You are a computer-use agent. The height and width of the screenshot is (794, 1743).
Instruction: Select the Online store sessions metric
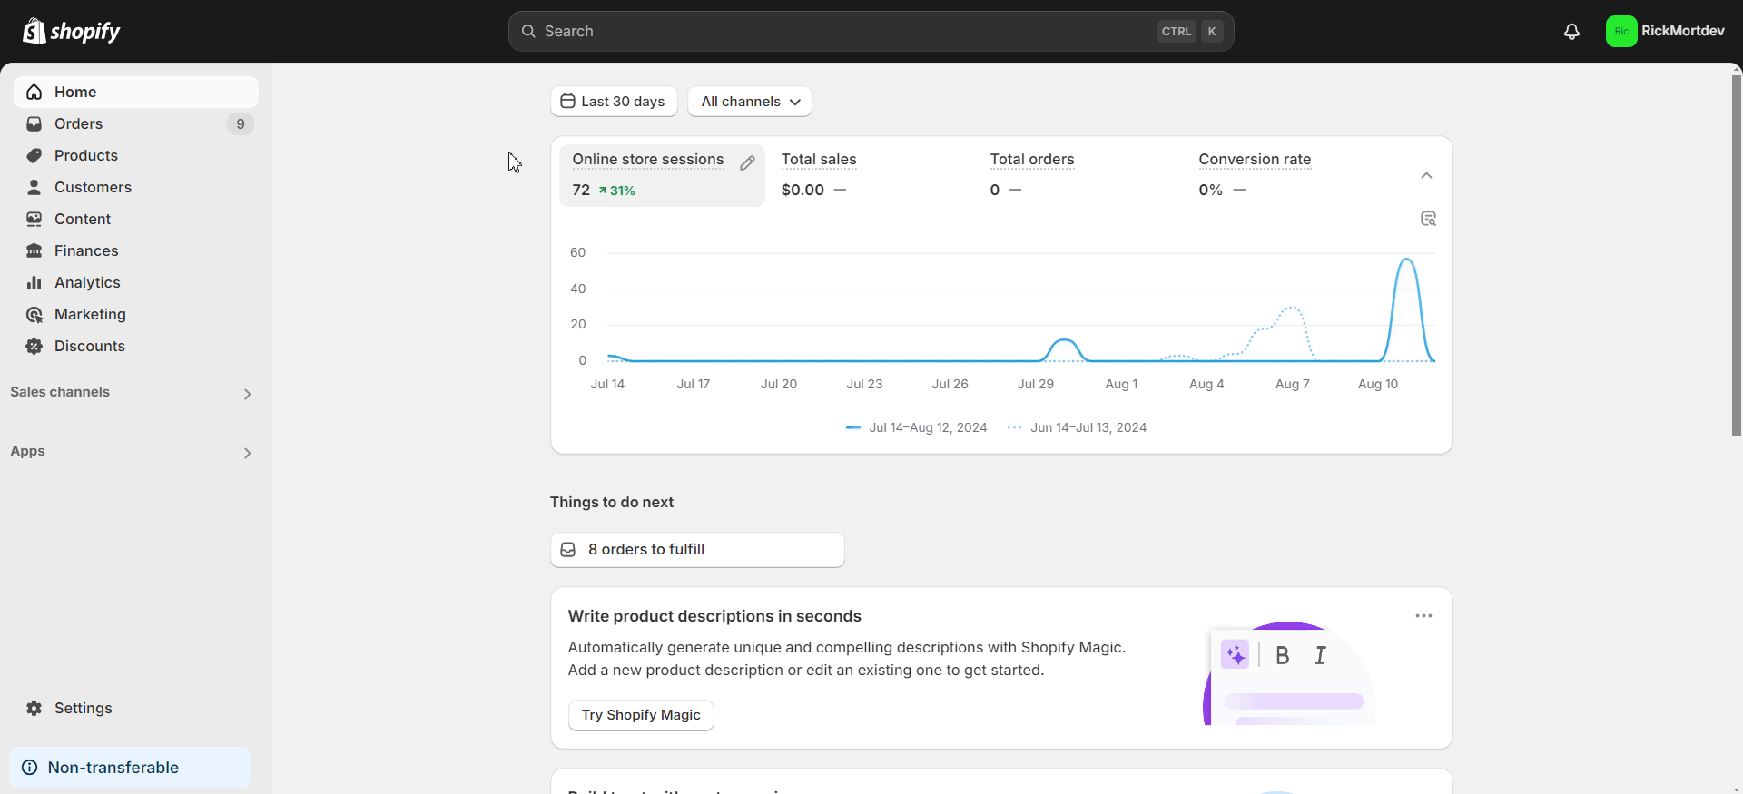662,175
